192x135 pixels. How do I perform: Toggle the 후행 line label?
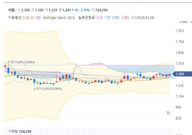pos(134,18)
